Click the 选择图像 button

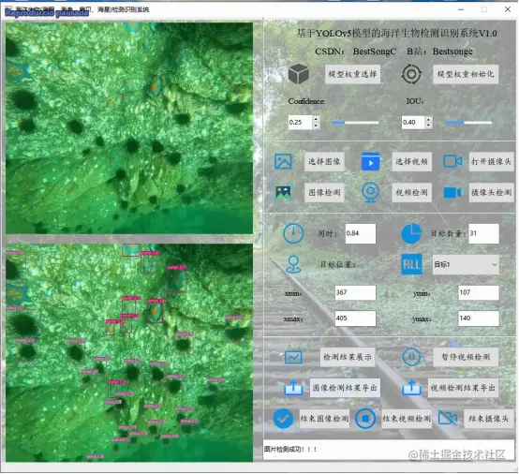pyautogui.click(x=324, y=161)
